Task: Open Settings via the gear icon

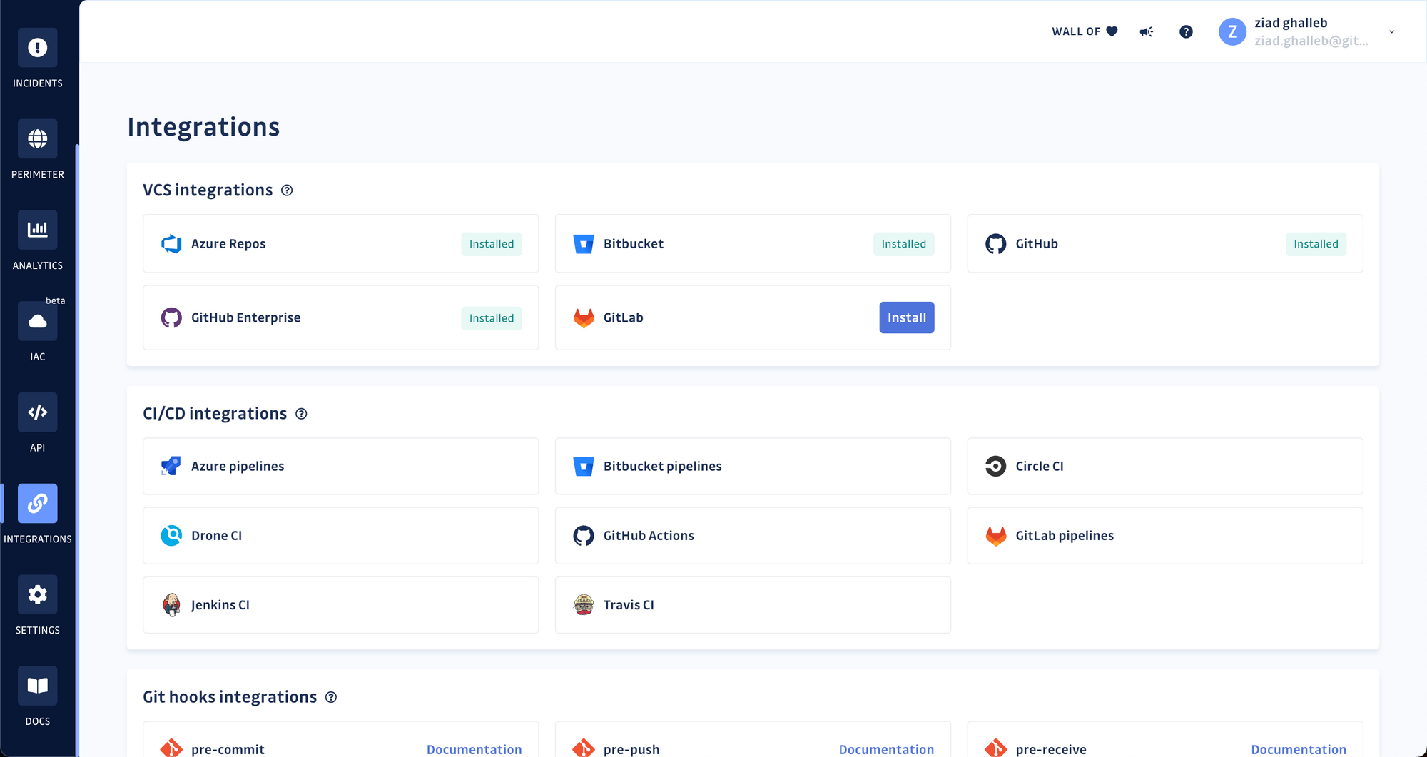Action: pyautogui.click(x=37, y=594)
